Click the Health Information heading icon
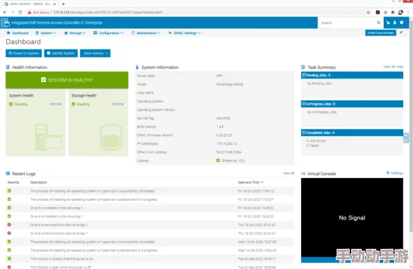 pos(8,67)
